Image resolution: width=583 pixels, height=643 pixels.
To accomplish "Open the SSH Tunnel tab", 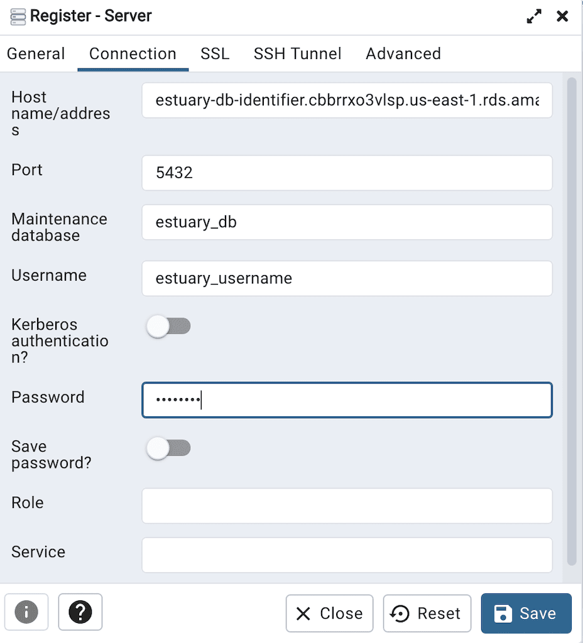I will pos(297,54).
